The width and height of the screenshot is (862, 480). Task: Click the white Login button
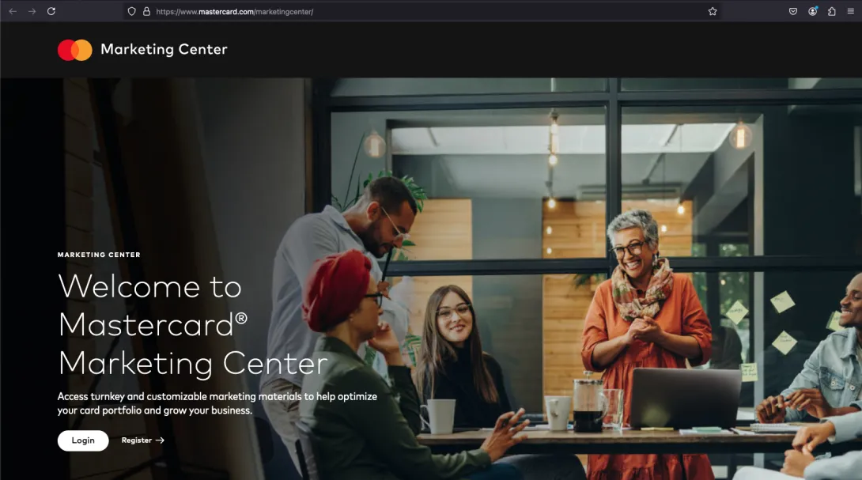pos(83,440)
